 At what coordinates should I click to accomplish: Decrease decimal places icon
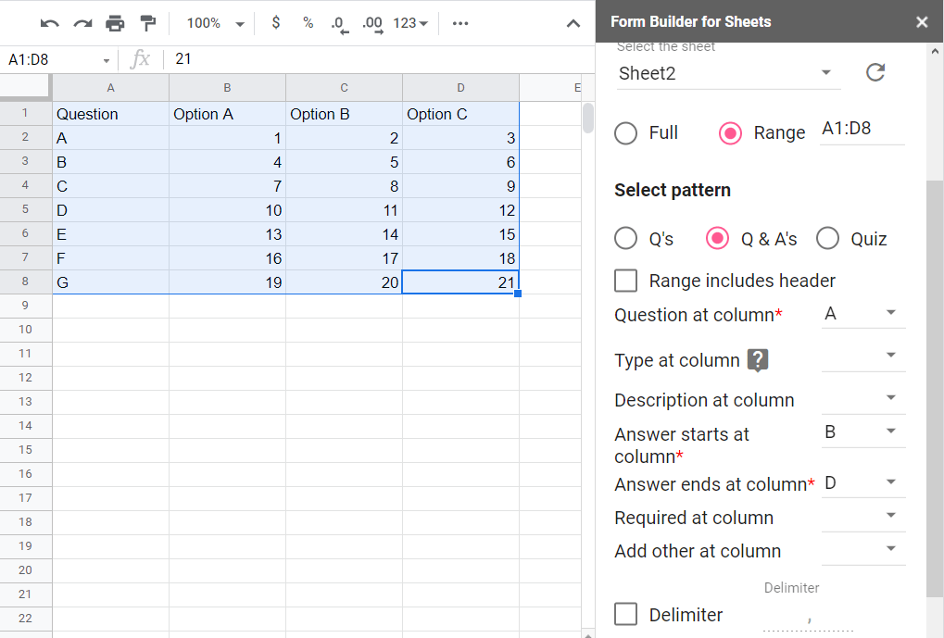[340, 24]
